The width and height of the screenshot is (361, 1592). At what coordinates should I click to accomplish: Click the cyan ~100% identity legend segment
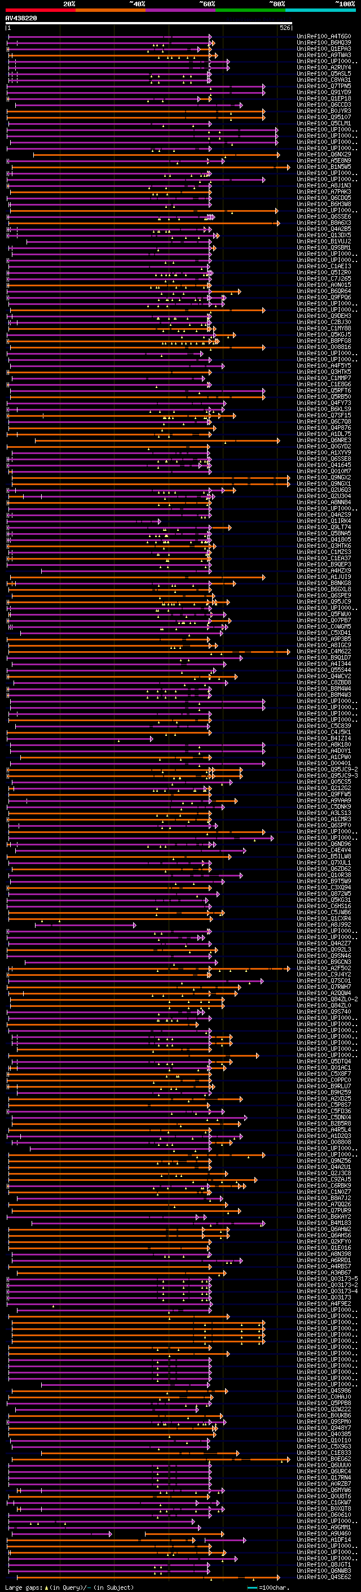pyautogui.click(x=320, y=10)
